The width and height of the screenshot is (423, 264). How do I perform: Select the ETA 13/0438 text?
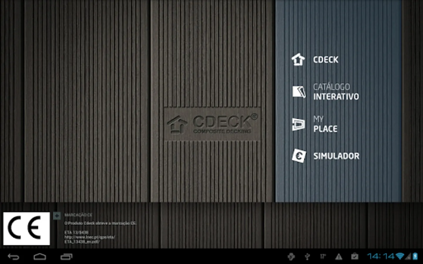[76, 232]
